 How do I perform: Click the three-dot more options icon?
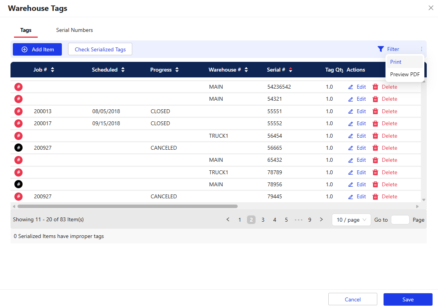pyautogui.click(x=421, y=49)
